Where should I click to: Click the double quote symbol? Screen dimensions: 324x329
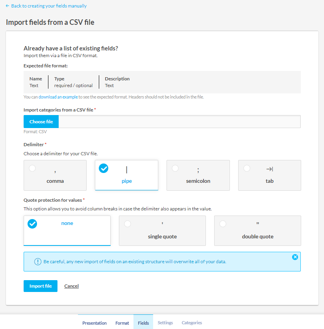258,223
